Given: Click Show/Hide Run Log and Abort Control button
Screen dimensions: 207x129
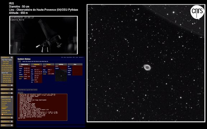Looking at the screenshot, I should tap(28, 90).
